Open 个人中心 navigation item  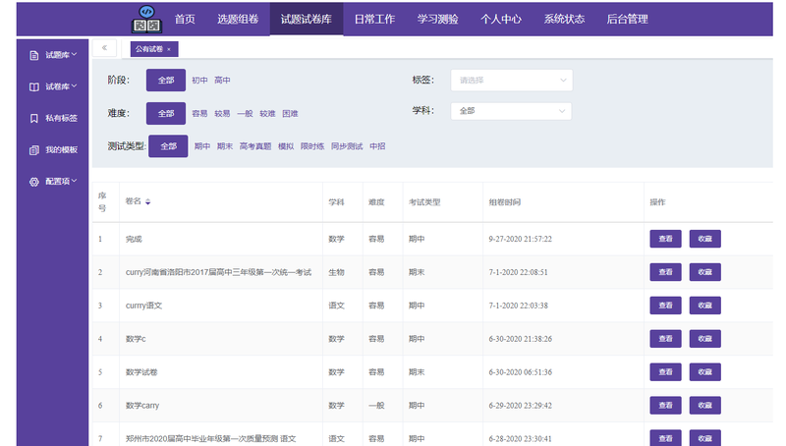[x=501, y=19]
